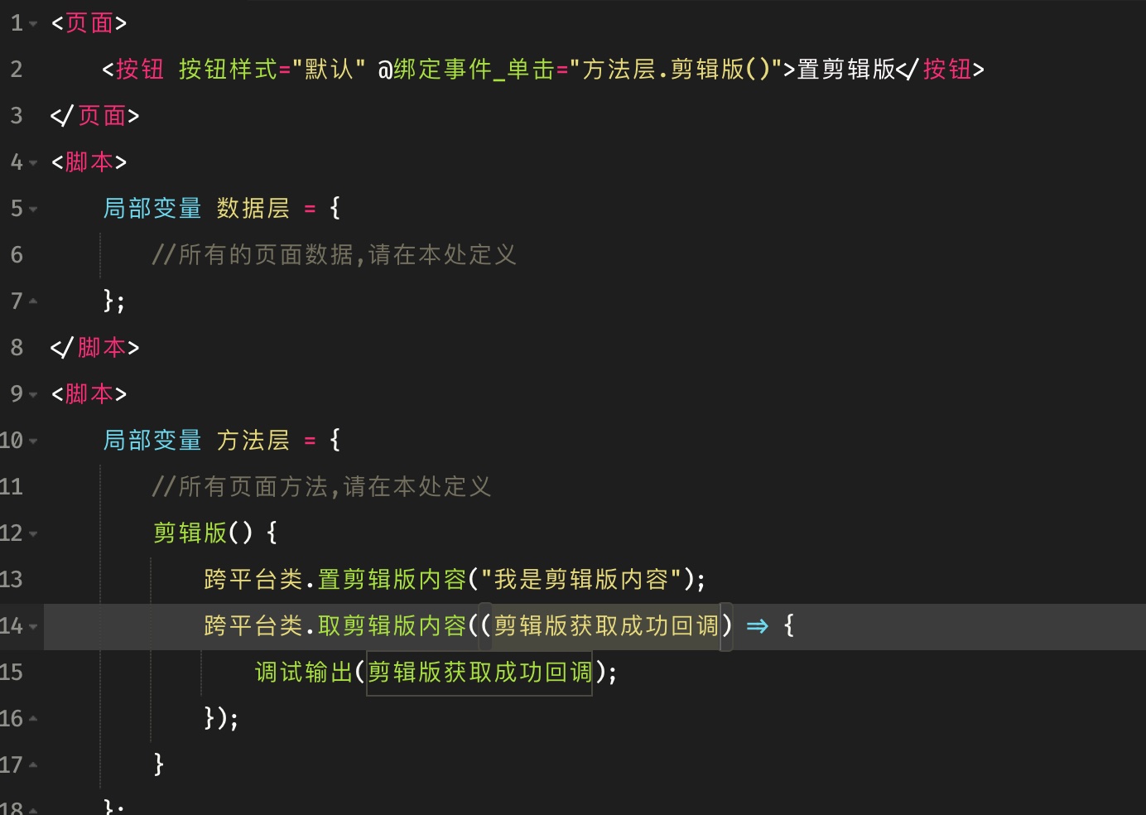The image size is (1146, 815).
Task: Click the opening 页面 tag on line 1
Action: click(x=89, y=23)
